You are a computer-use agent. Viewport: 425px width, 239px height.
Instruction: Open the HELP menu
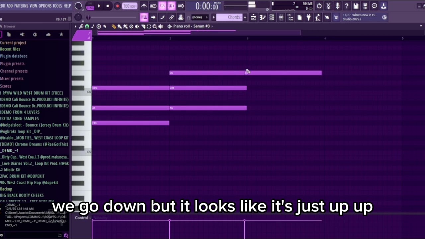67,6
